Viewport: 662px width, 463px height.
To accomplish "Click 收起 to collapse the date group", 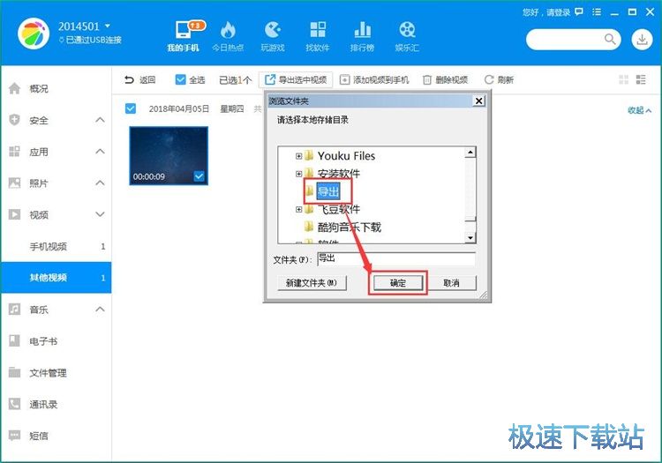I will click(x=639, y=110).
